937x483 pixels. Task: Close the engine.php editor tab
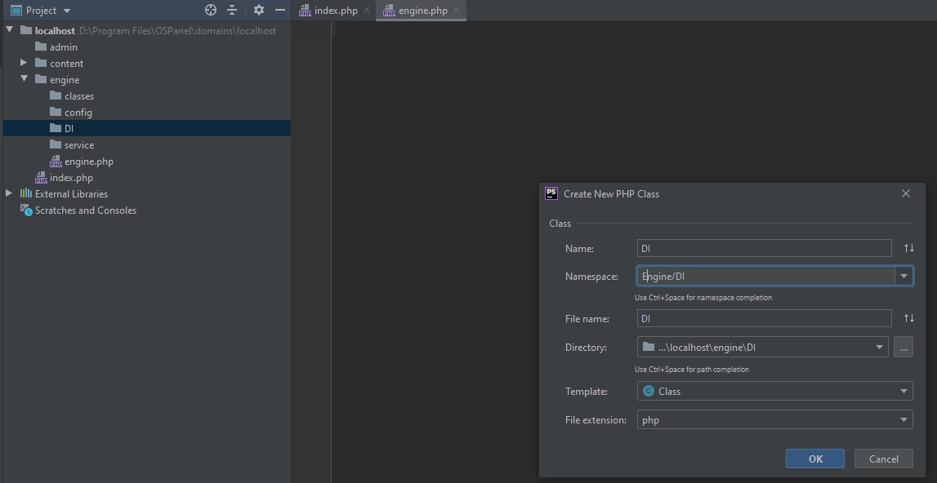click(457, 11)
